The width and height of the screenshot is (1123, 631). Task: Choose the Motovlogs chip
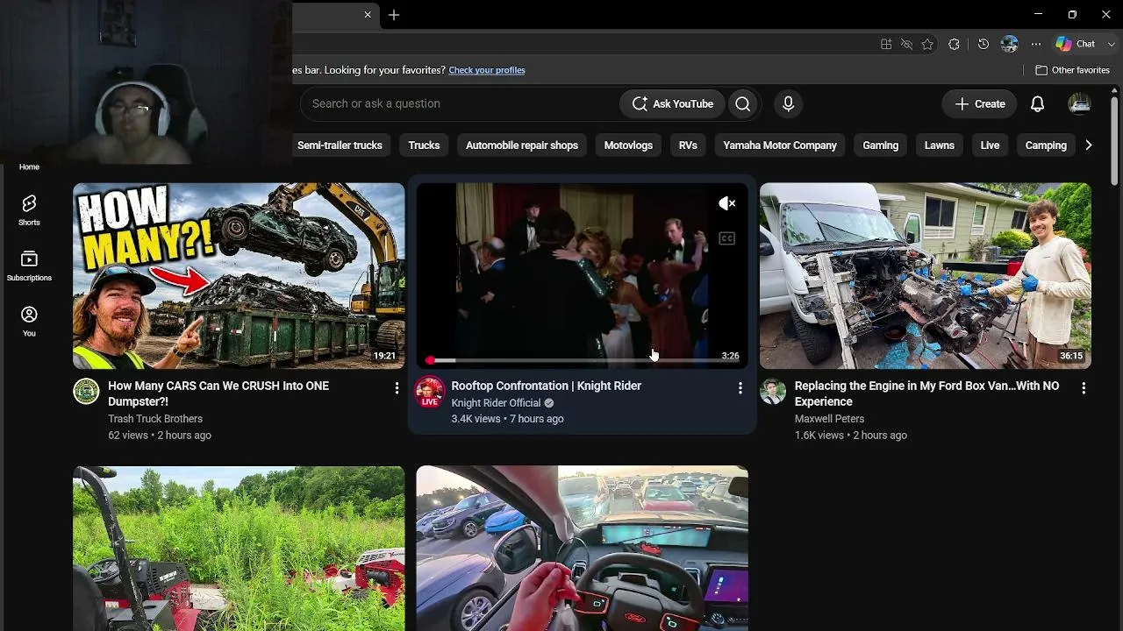pyautogui.click(x=628, y=145)
